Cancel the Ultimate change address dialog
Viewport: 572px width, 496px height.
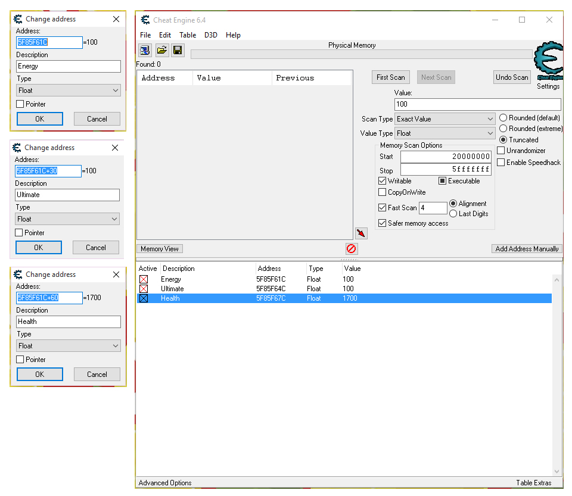pyautogui.click(x=96, y=248)
